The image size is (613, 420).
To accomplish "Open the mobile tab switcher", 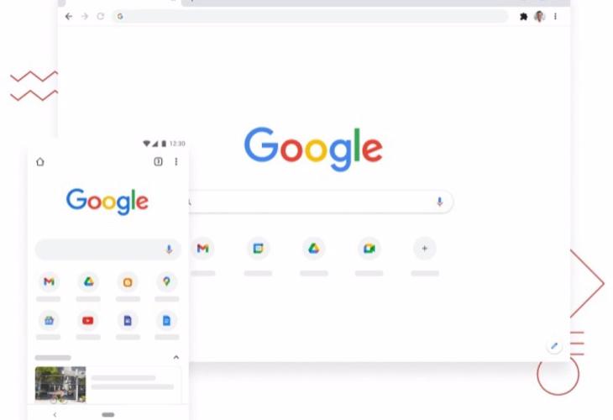I will coord(158,161).
